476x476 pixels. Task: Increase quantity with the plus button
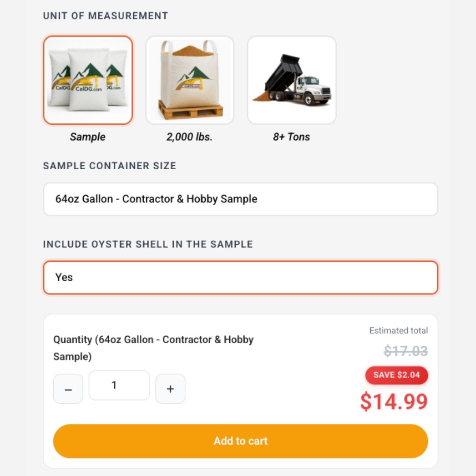point(171,389)
